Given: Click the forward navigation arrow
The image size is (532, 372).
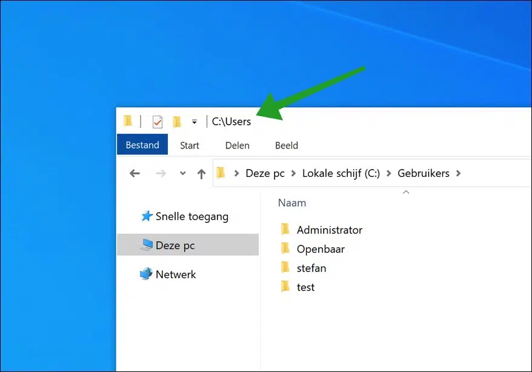Looking at the screenshot, I should (161, 173).
